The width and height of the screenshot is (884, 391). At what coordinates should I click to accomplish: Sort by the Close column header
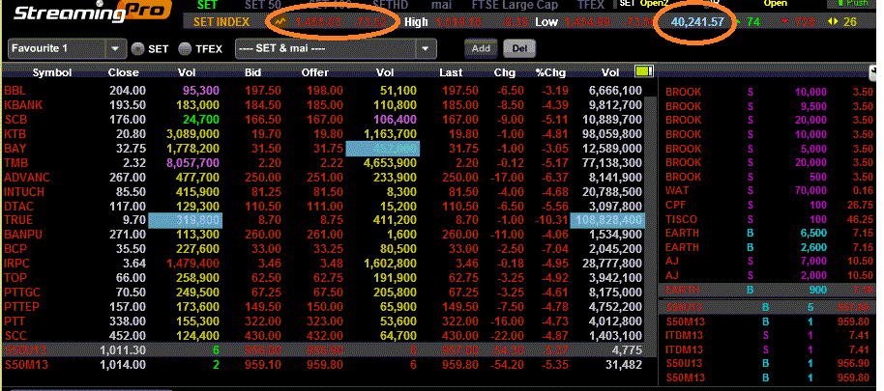(x=124, y=72)
